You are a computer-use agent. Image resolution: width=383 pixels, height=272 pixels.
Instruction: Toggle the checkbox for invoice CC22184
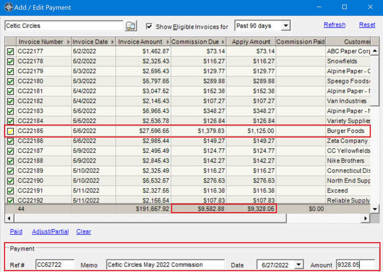pyautogui.click(x=11, y=121)
